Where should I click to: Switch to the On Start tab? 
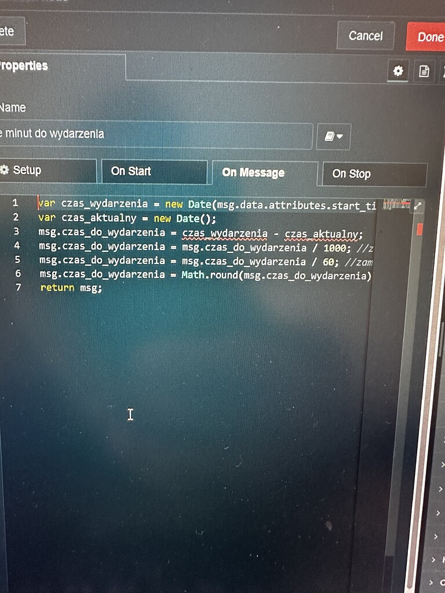(154, 171)
